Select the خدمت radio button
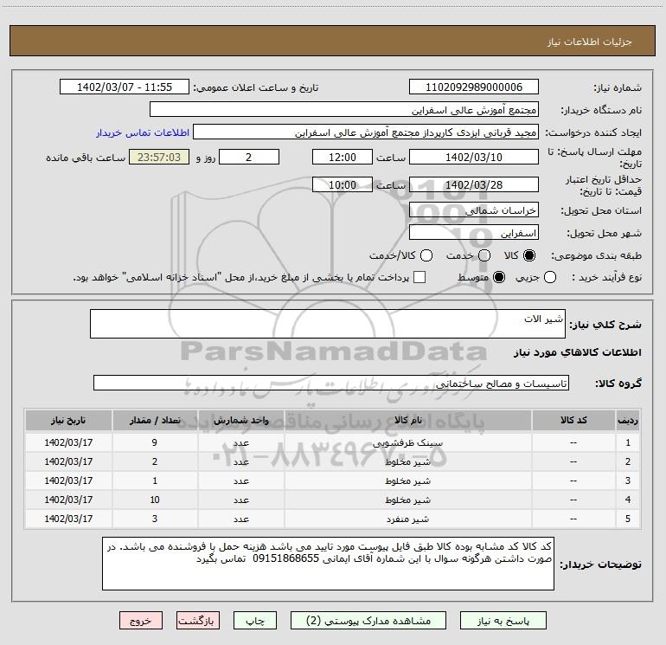 tap(484, 255)
